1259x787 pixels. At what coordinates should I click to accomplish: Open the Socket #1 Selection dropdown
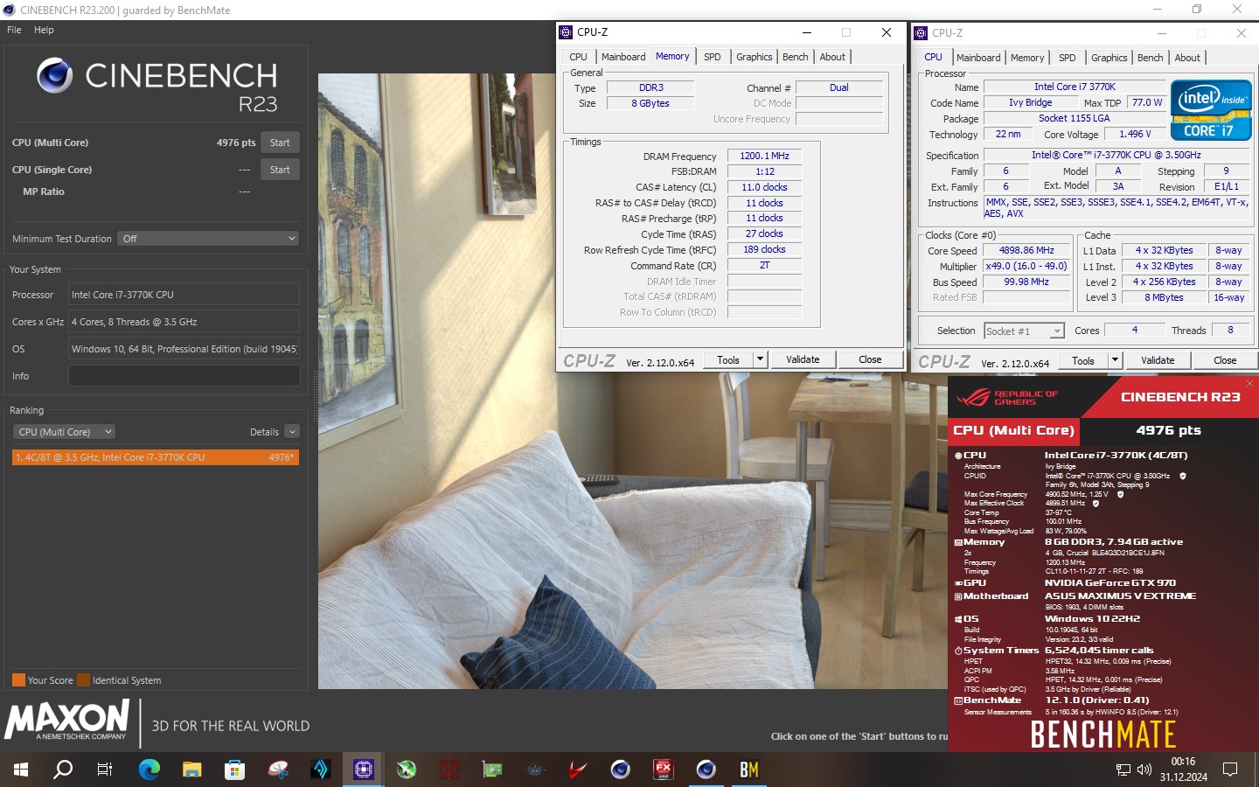(1024, 331)
